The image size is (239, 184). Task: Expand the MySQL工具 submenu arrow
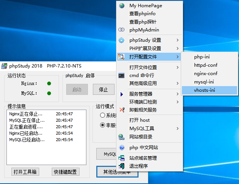tap(178, 129)
